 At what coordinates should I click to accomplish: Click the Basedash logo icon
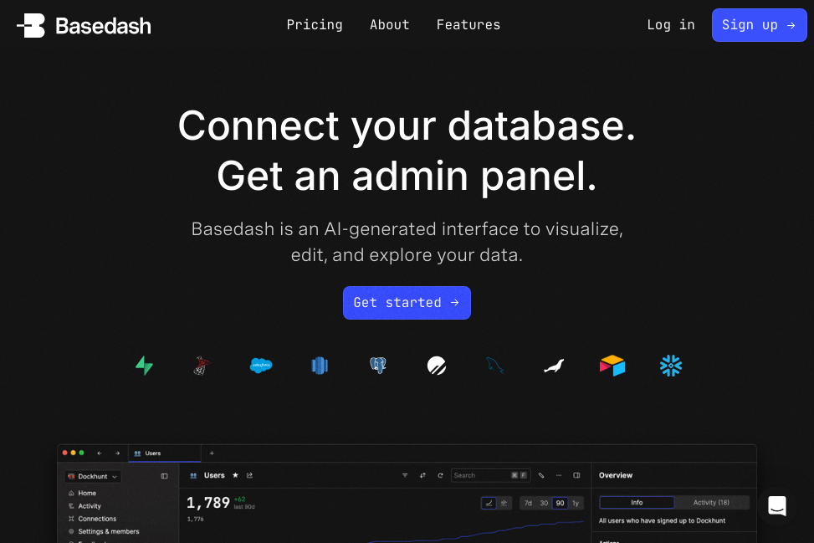coord(31,25)
